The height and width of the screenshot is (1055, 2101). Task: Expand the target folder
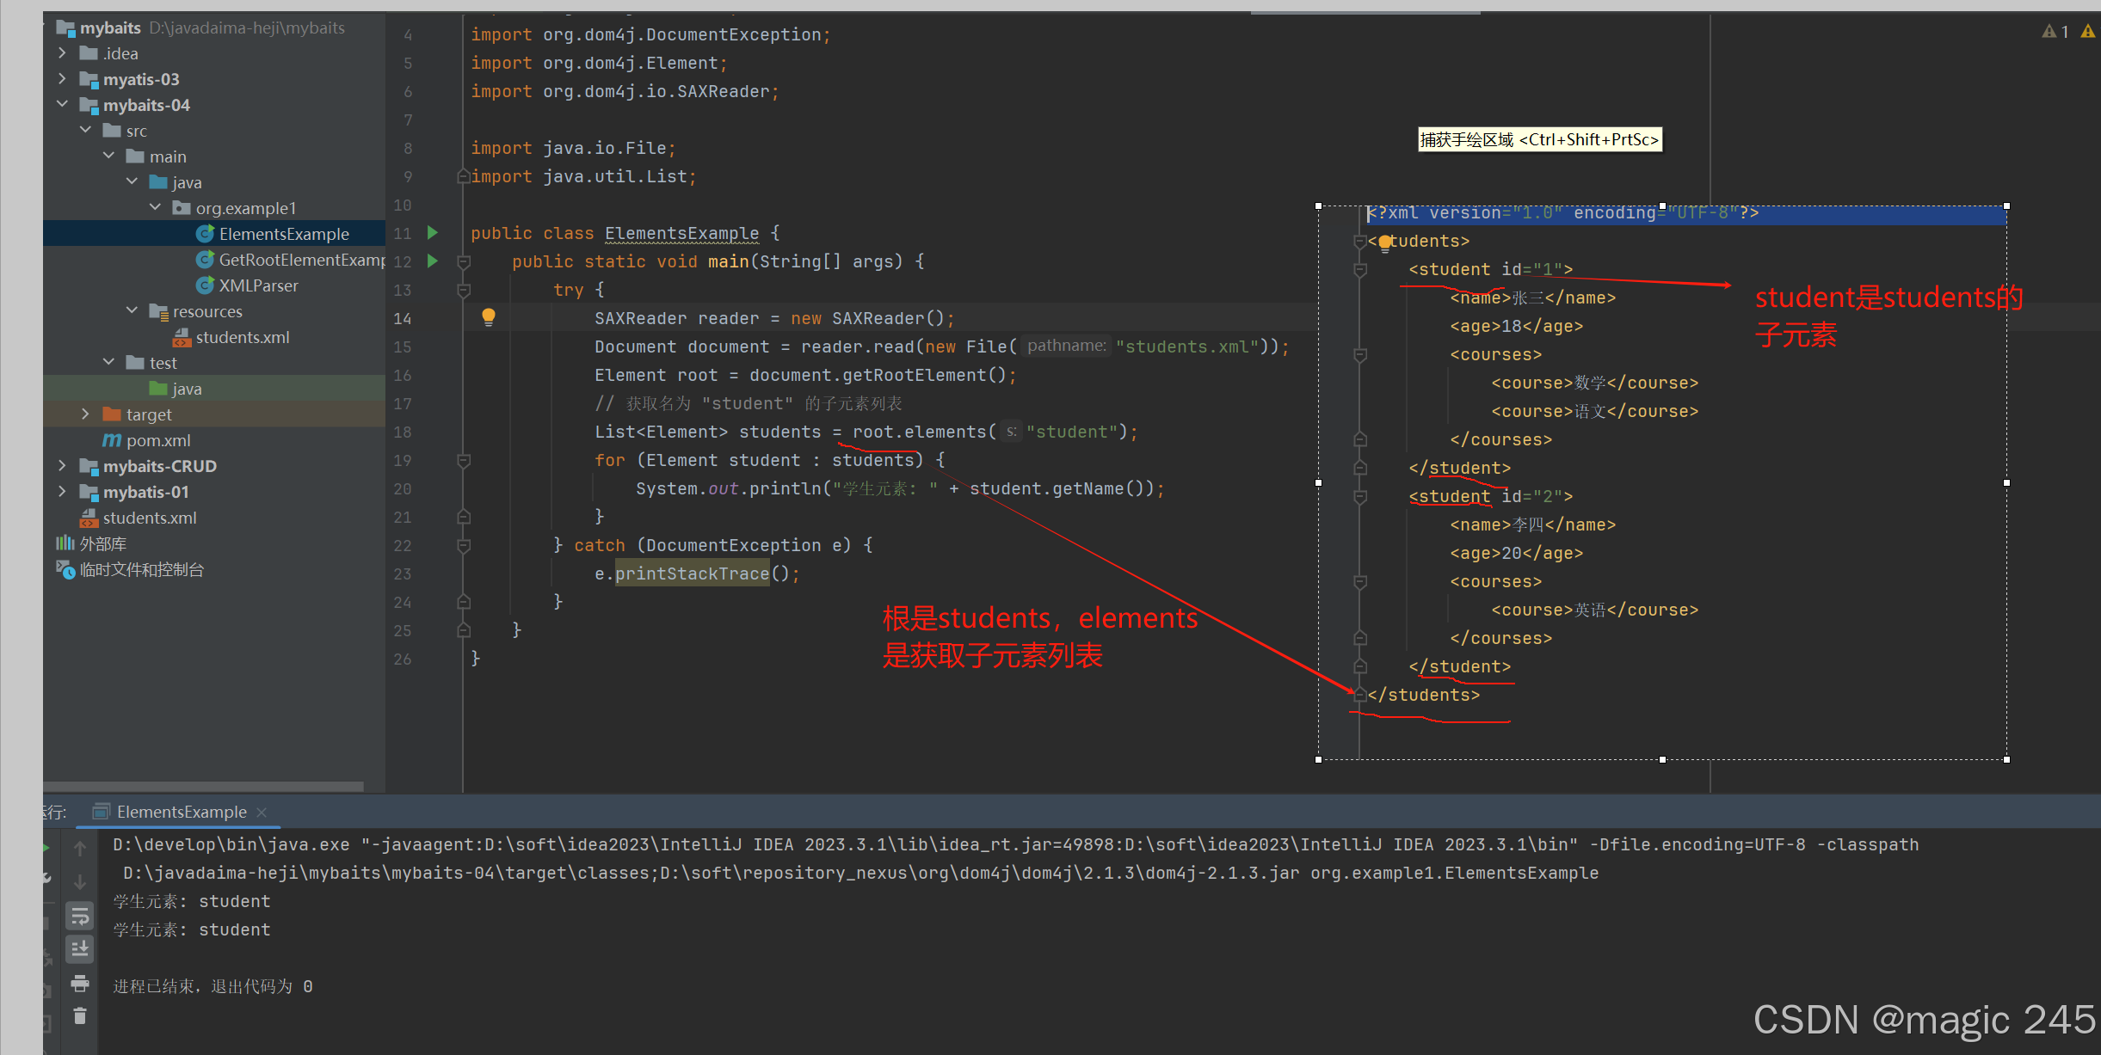click(x=85, y=414)
